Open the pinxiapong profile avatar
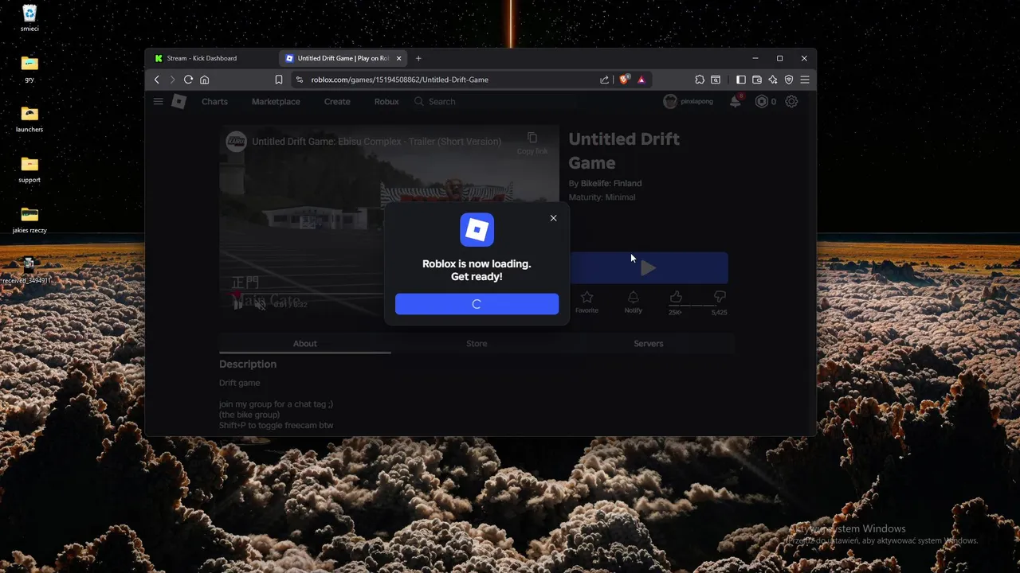This screenshot has height=573, width=1020. tap(670, 101)
